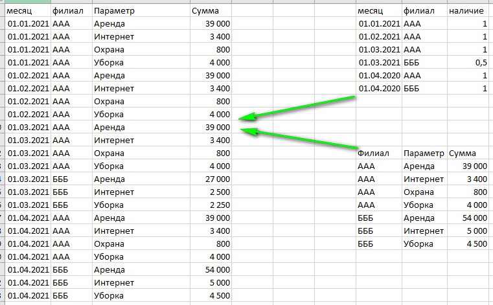Click 3 400 in the 01.02.2021 Интернет row
The image size is (493, 305).
pyautogui.click(x=220, y=89)
